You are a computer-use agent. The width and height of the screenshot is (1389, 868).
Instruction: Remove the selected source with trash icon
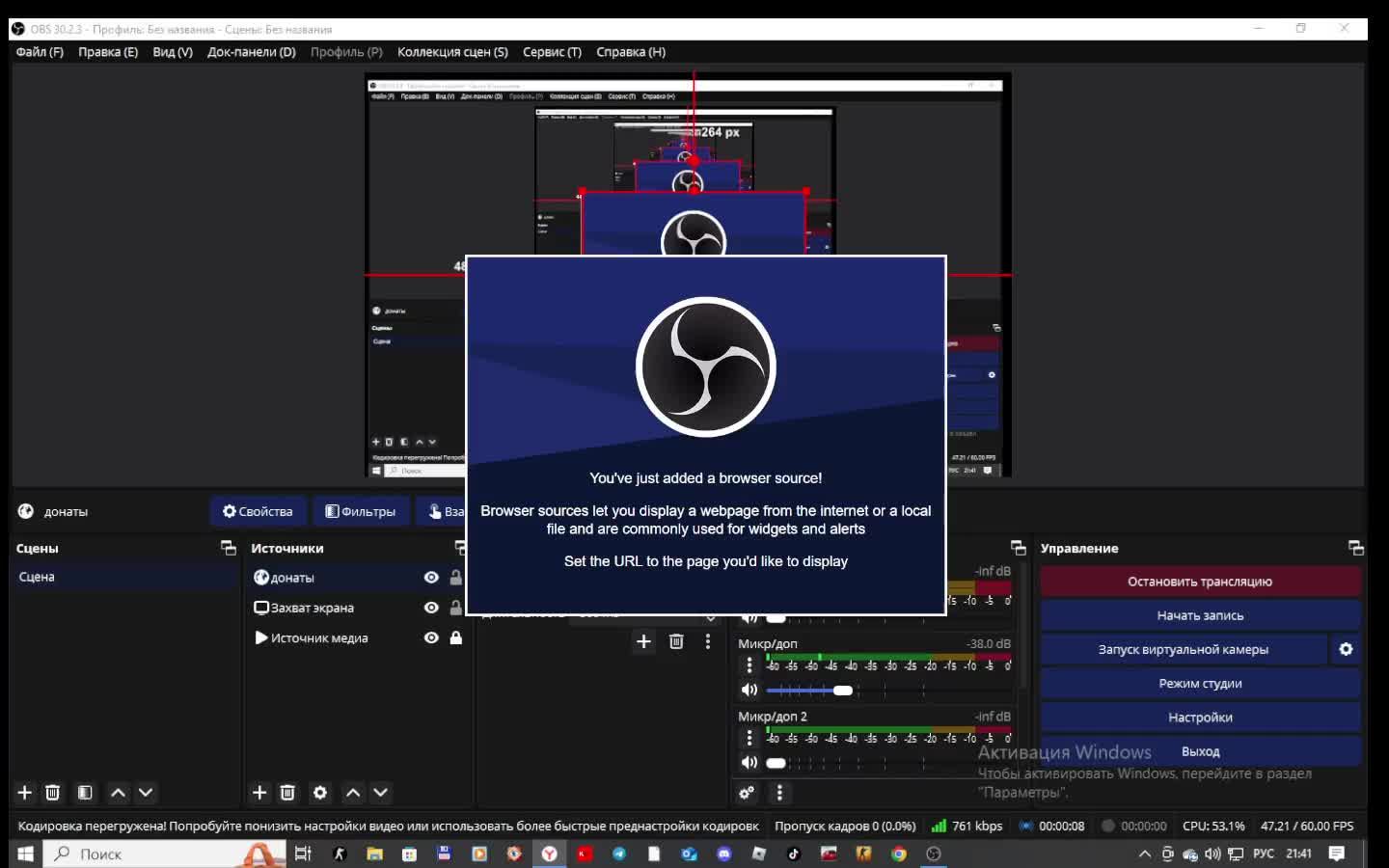click(287, 793)
